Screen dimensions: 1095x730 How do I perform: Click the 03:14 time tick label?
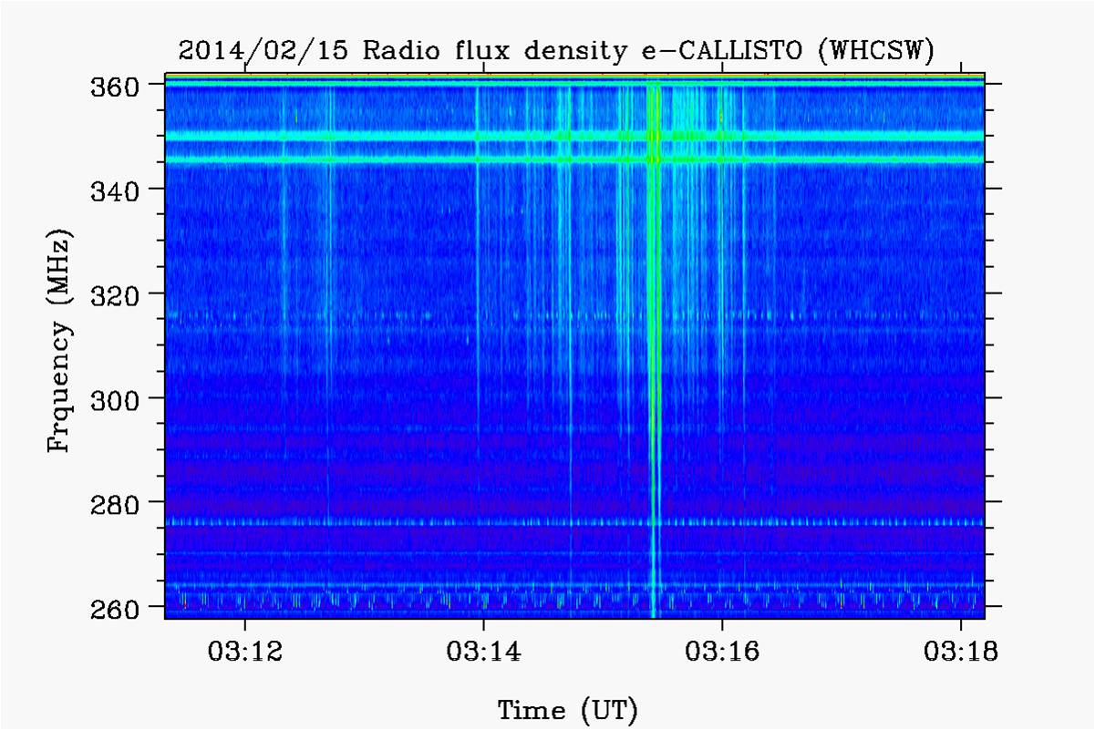(483, 653)
